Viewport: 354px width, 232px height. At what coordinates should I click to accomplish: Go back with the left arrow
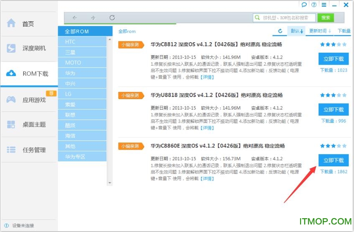(x=75, y=18)
